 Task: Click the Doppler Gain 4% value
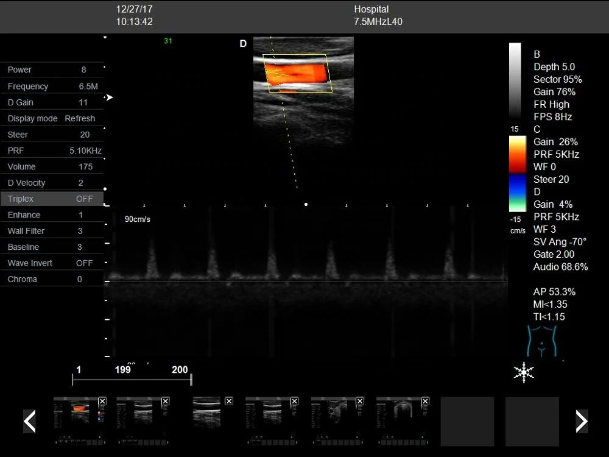point(553,204)
